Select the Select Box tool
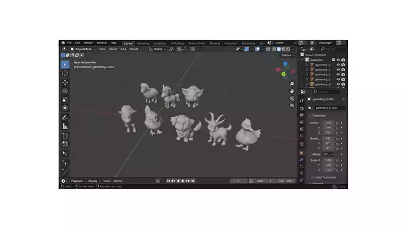 65,64
